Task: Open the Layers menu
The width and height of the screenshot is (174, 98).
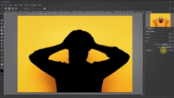Action: [16, 5]
